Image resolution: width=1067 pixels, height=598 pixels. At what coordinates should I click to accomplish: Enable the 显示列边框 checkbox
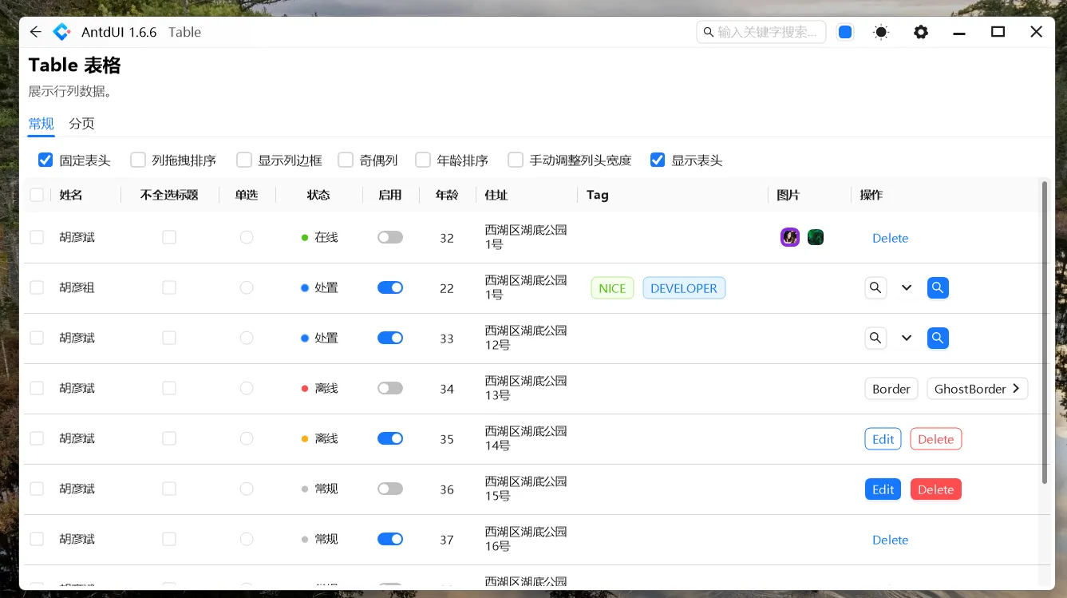[244, 160]
